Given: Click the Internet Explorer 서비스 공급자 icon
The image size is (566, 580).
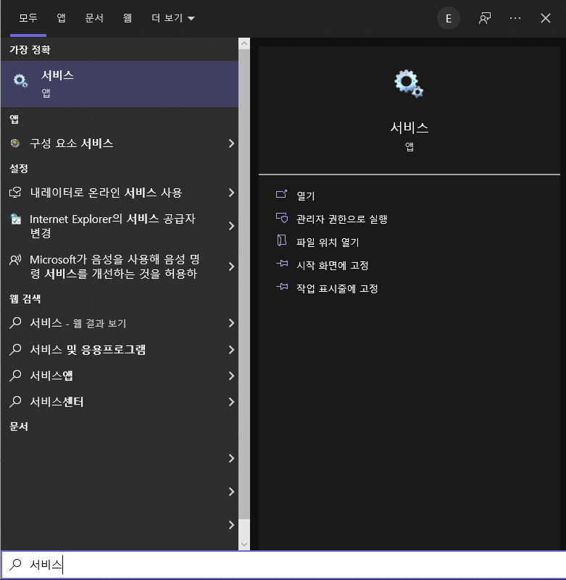Looking at the screenshot, I should [15, 219].
